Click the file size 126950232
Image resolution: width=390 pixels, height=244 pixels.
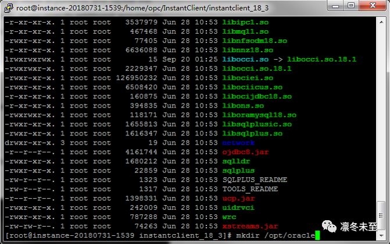[x=137, y=78]
